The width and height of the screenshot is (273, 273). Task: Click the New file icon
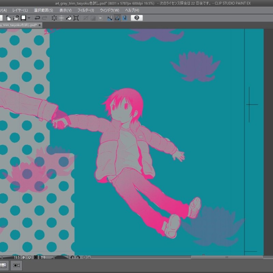point(9,18)
